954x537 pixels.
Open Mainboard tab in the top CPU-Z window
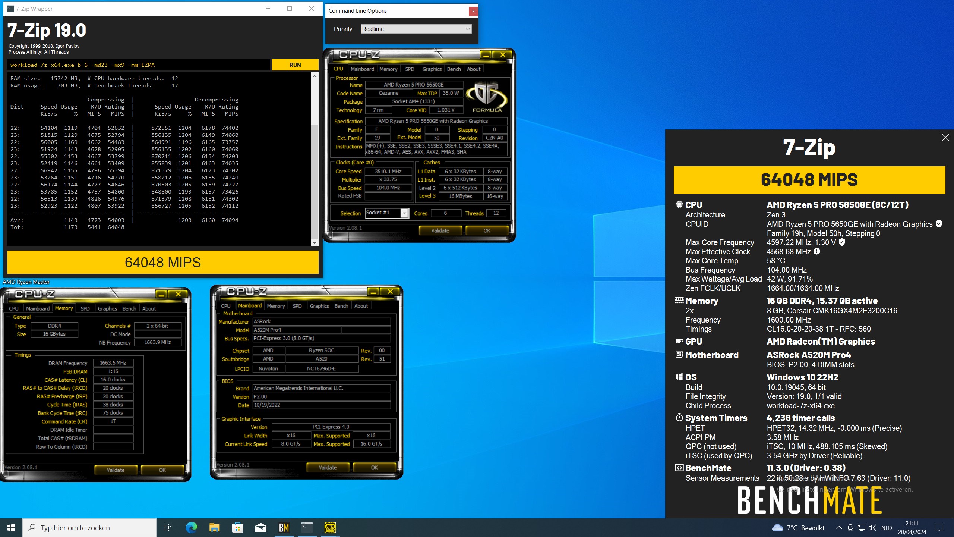pos(362,69)
